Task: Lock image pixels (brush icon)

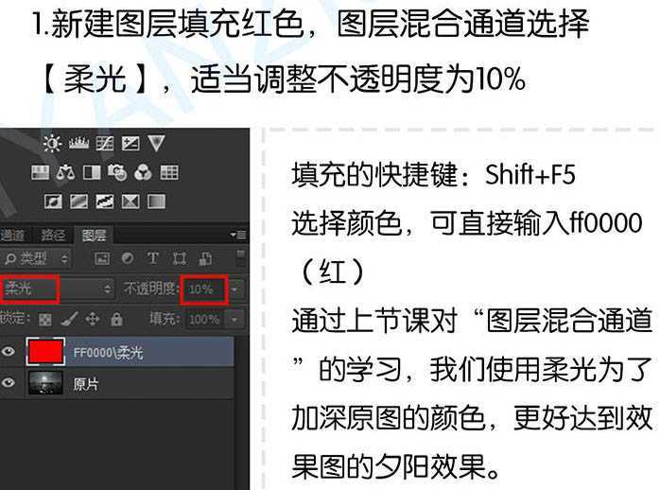Action: coord(69,319)
